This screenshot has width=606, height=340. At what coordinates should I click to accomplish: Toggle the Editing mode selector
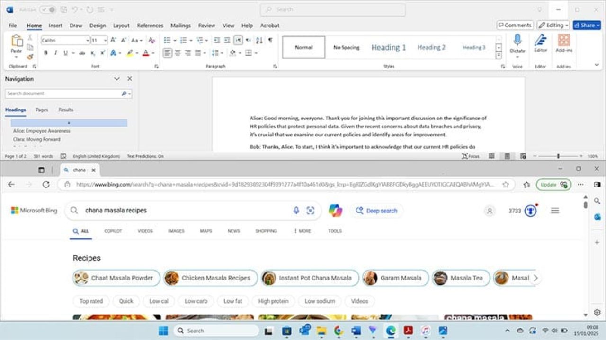pos(553,25)
